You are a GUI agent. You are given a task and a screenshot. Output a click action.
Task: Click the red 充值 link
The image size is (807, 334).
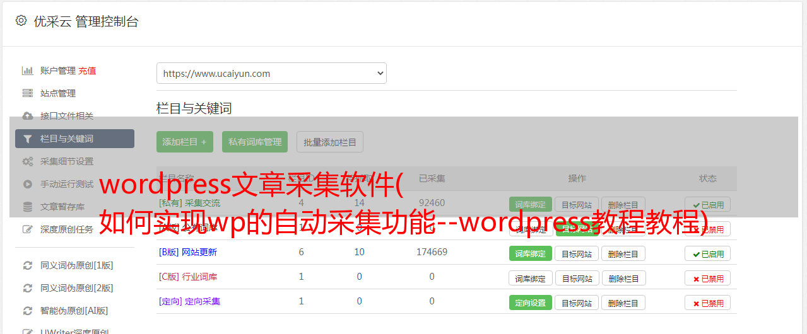pyautogui.click(x=88, y=71)
